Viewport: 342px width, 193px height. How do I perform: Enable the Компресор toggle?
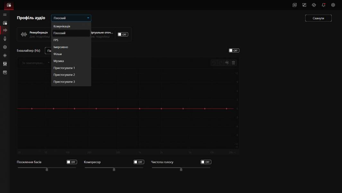pyautogui.click(x=139, y=162)
